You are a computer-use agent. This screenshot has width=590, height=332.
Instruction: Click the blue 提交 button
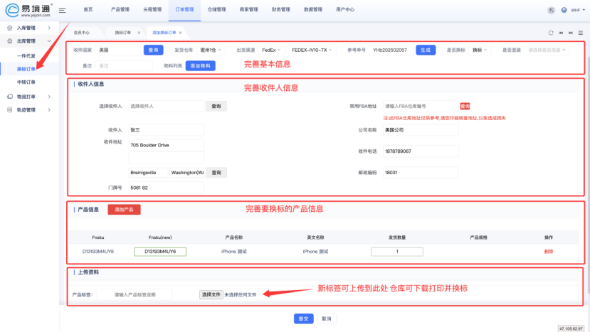click(x=304, y=318)
